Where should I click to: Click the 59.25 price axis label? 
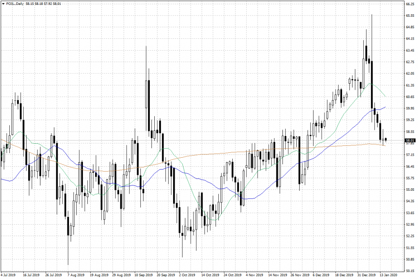pyautogui.click(x=410, y=120)
